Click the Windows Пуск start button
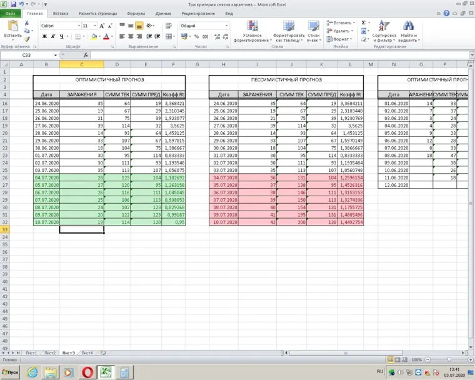 click(x=11, y=372)
